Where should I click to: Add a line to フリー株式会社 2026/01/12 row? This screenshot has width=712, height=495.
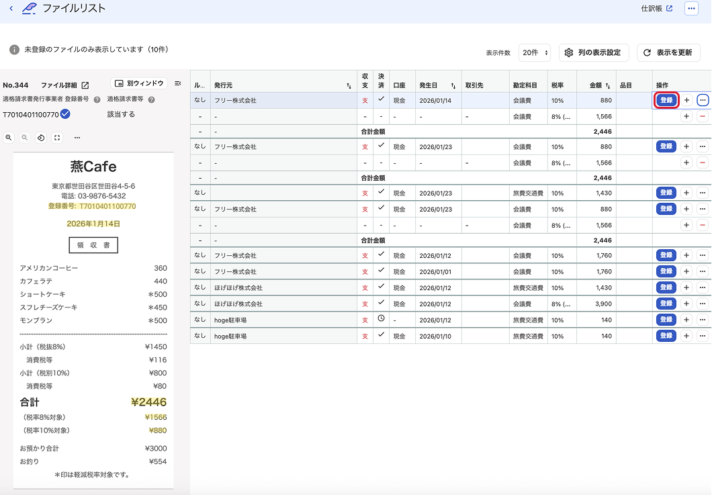click(686, 255)
